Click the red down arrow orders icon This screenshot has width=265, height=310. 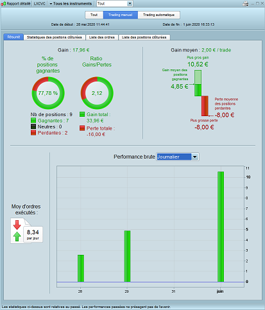click(17, 225)
